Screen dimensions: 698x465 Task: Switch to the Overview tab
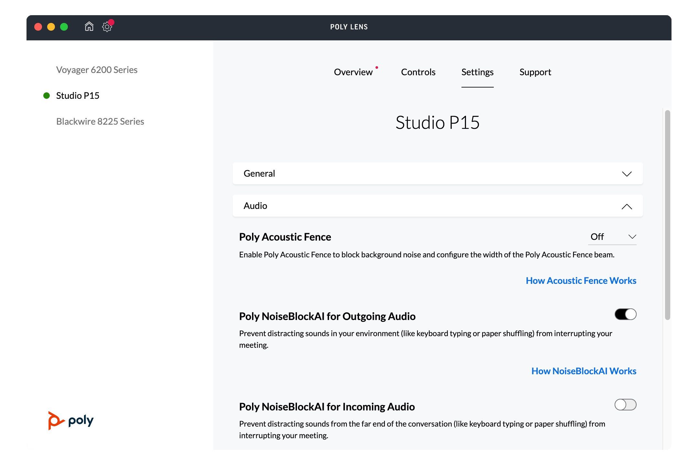click(x=353, y=72)
